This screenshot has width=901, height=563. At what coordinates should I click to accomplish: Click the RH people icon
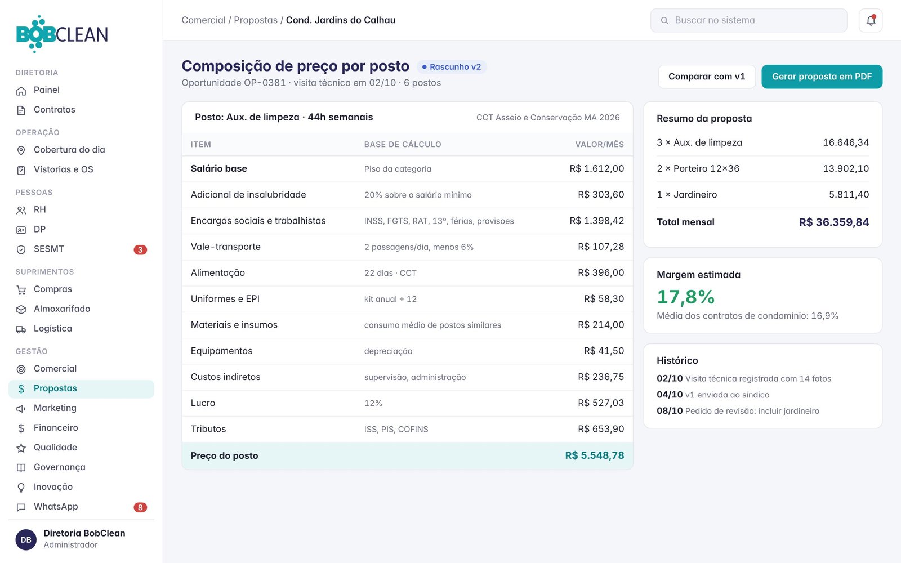pyautogui.click(x=21, y=210)
